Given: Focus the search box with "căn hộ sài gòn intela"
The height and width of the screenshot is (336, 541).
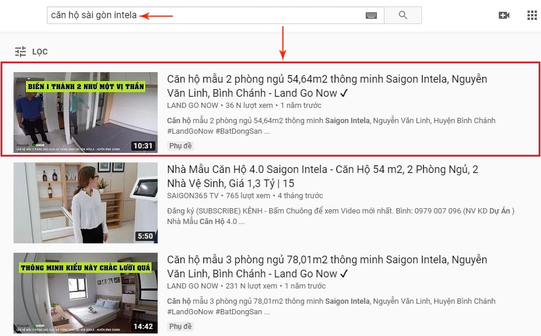Looking at the screenshot, I should (216, 15).
